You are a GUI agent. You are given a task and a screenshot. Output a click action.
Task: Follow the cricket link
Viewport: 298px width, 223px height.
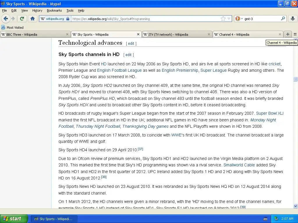click(274, 64)
